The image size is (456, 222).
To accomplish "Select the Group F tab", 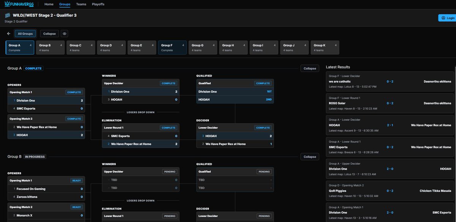I will pos(173,47).
